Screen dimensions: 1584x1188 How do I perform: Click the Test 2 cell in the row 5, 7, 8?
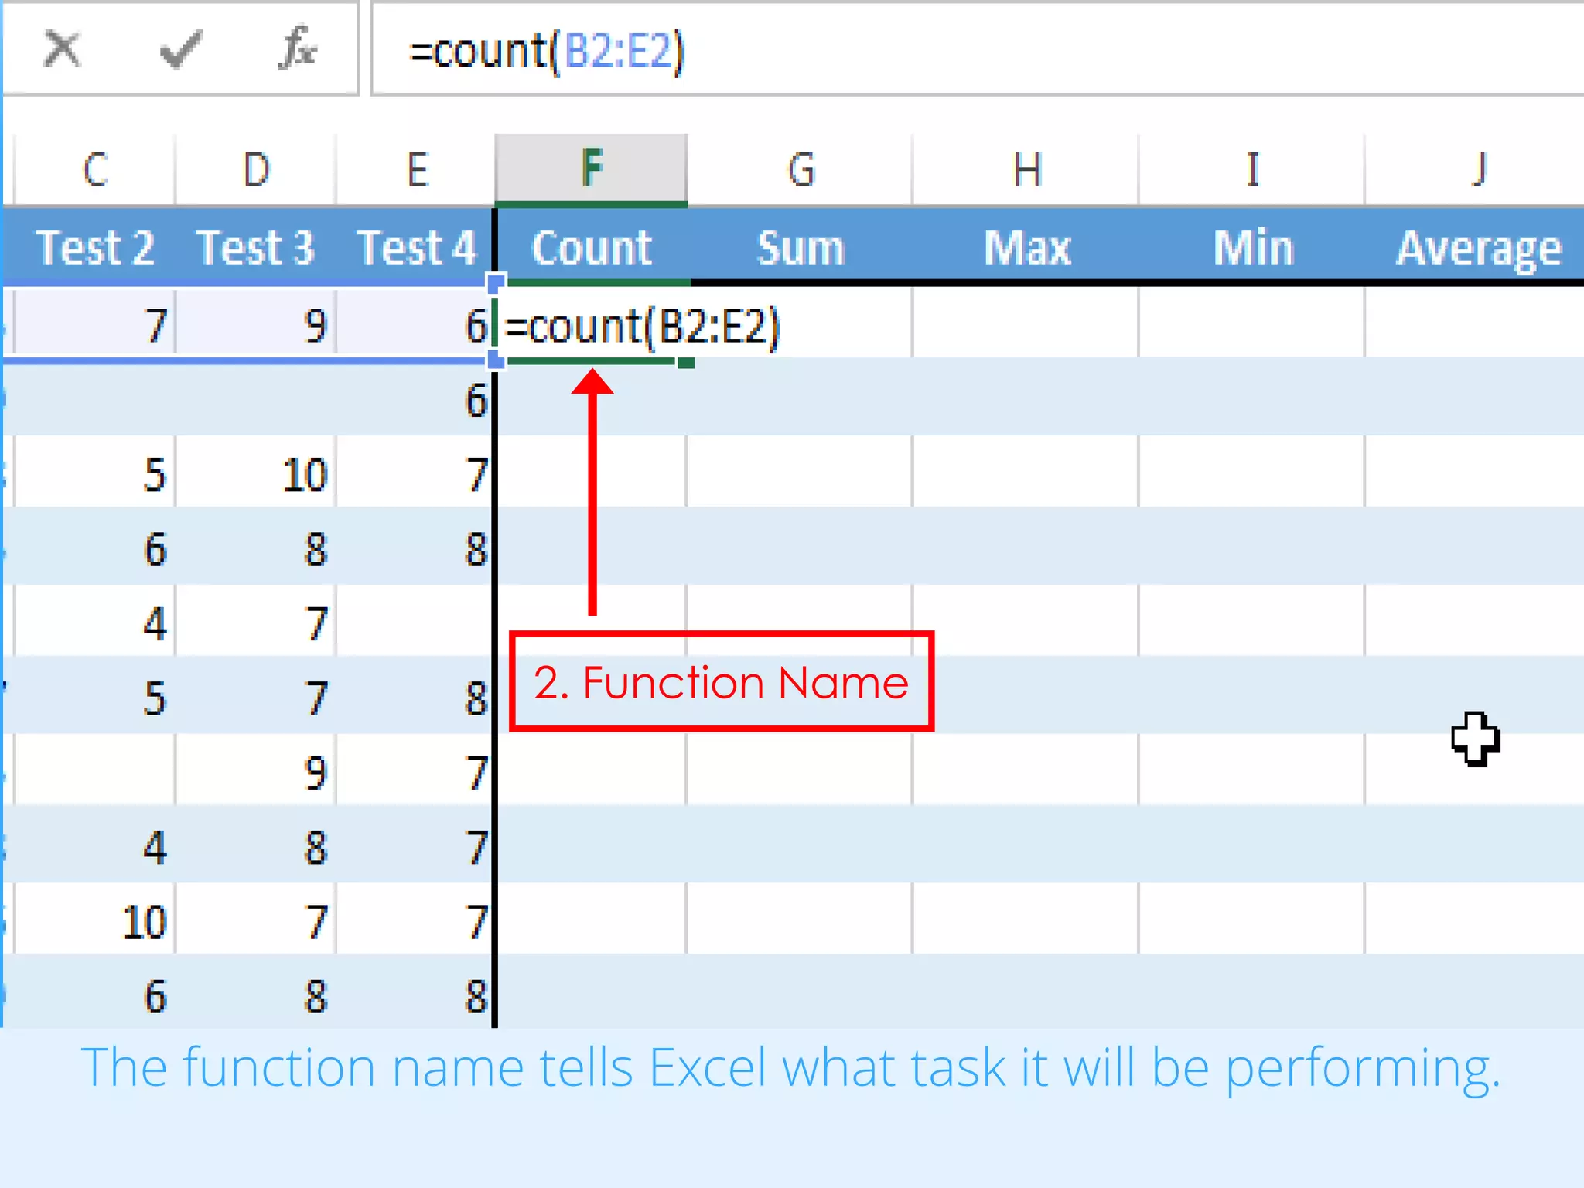[x=95, y=697]
